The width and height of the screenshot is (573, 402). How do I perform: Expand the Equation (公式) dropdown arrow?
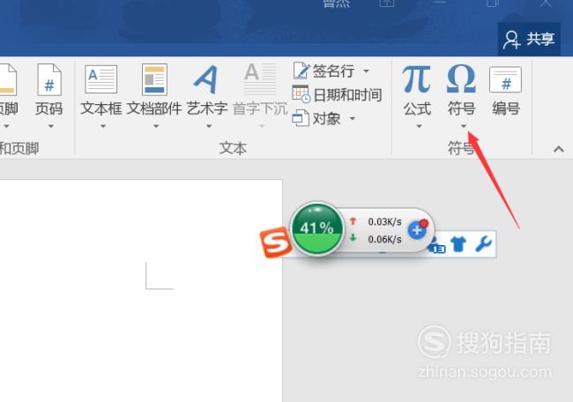tap(419, 126)
